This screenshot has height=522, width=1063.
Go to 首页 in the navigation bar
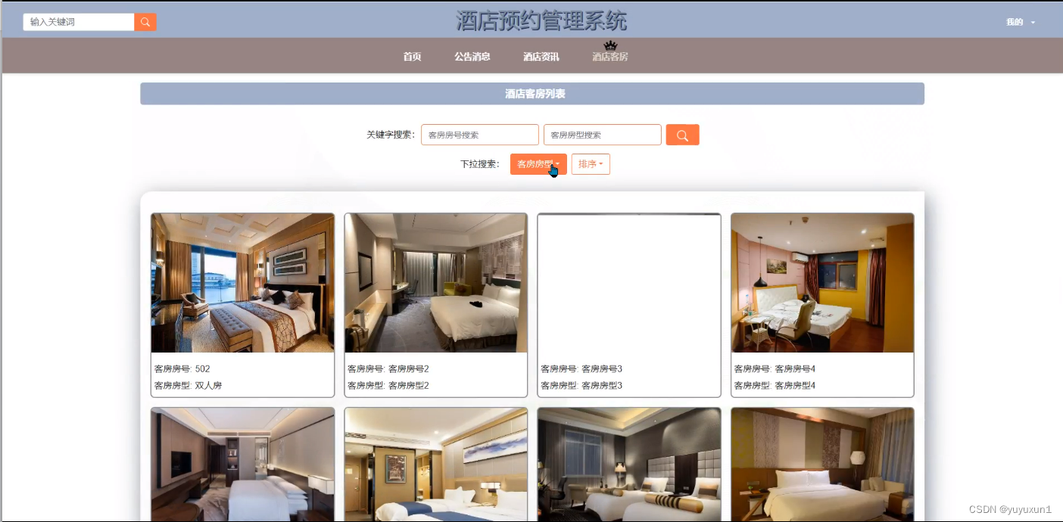tap(412, 57)
